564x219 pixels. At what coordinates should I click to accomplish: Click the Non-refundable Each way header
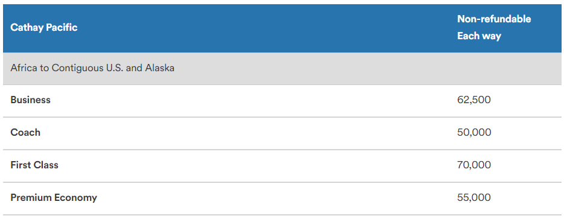coord(494,27)
